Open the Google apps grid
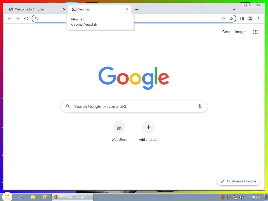 [x=255, y=32]
